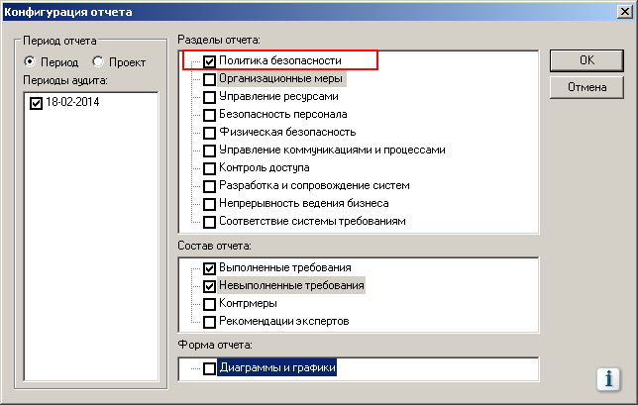This screenshot has height=405, width=638.
Task: Check Управление коммуникациями и процессами
Action: coord(209,151)
